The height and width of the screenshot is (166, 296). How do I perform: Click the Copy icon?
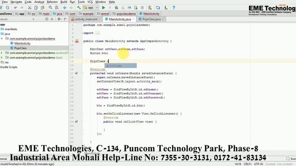[x=36, y=8]
